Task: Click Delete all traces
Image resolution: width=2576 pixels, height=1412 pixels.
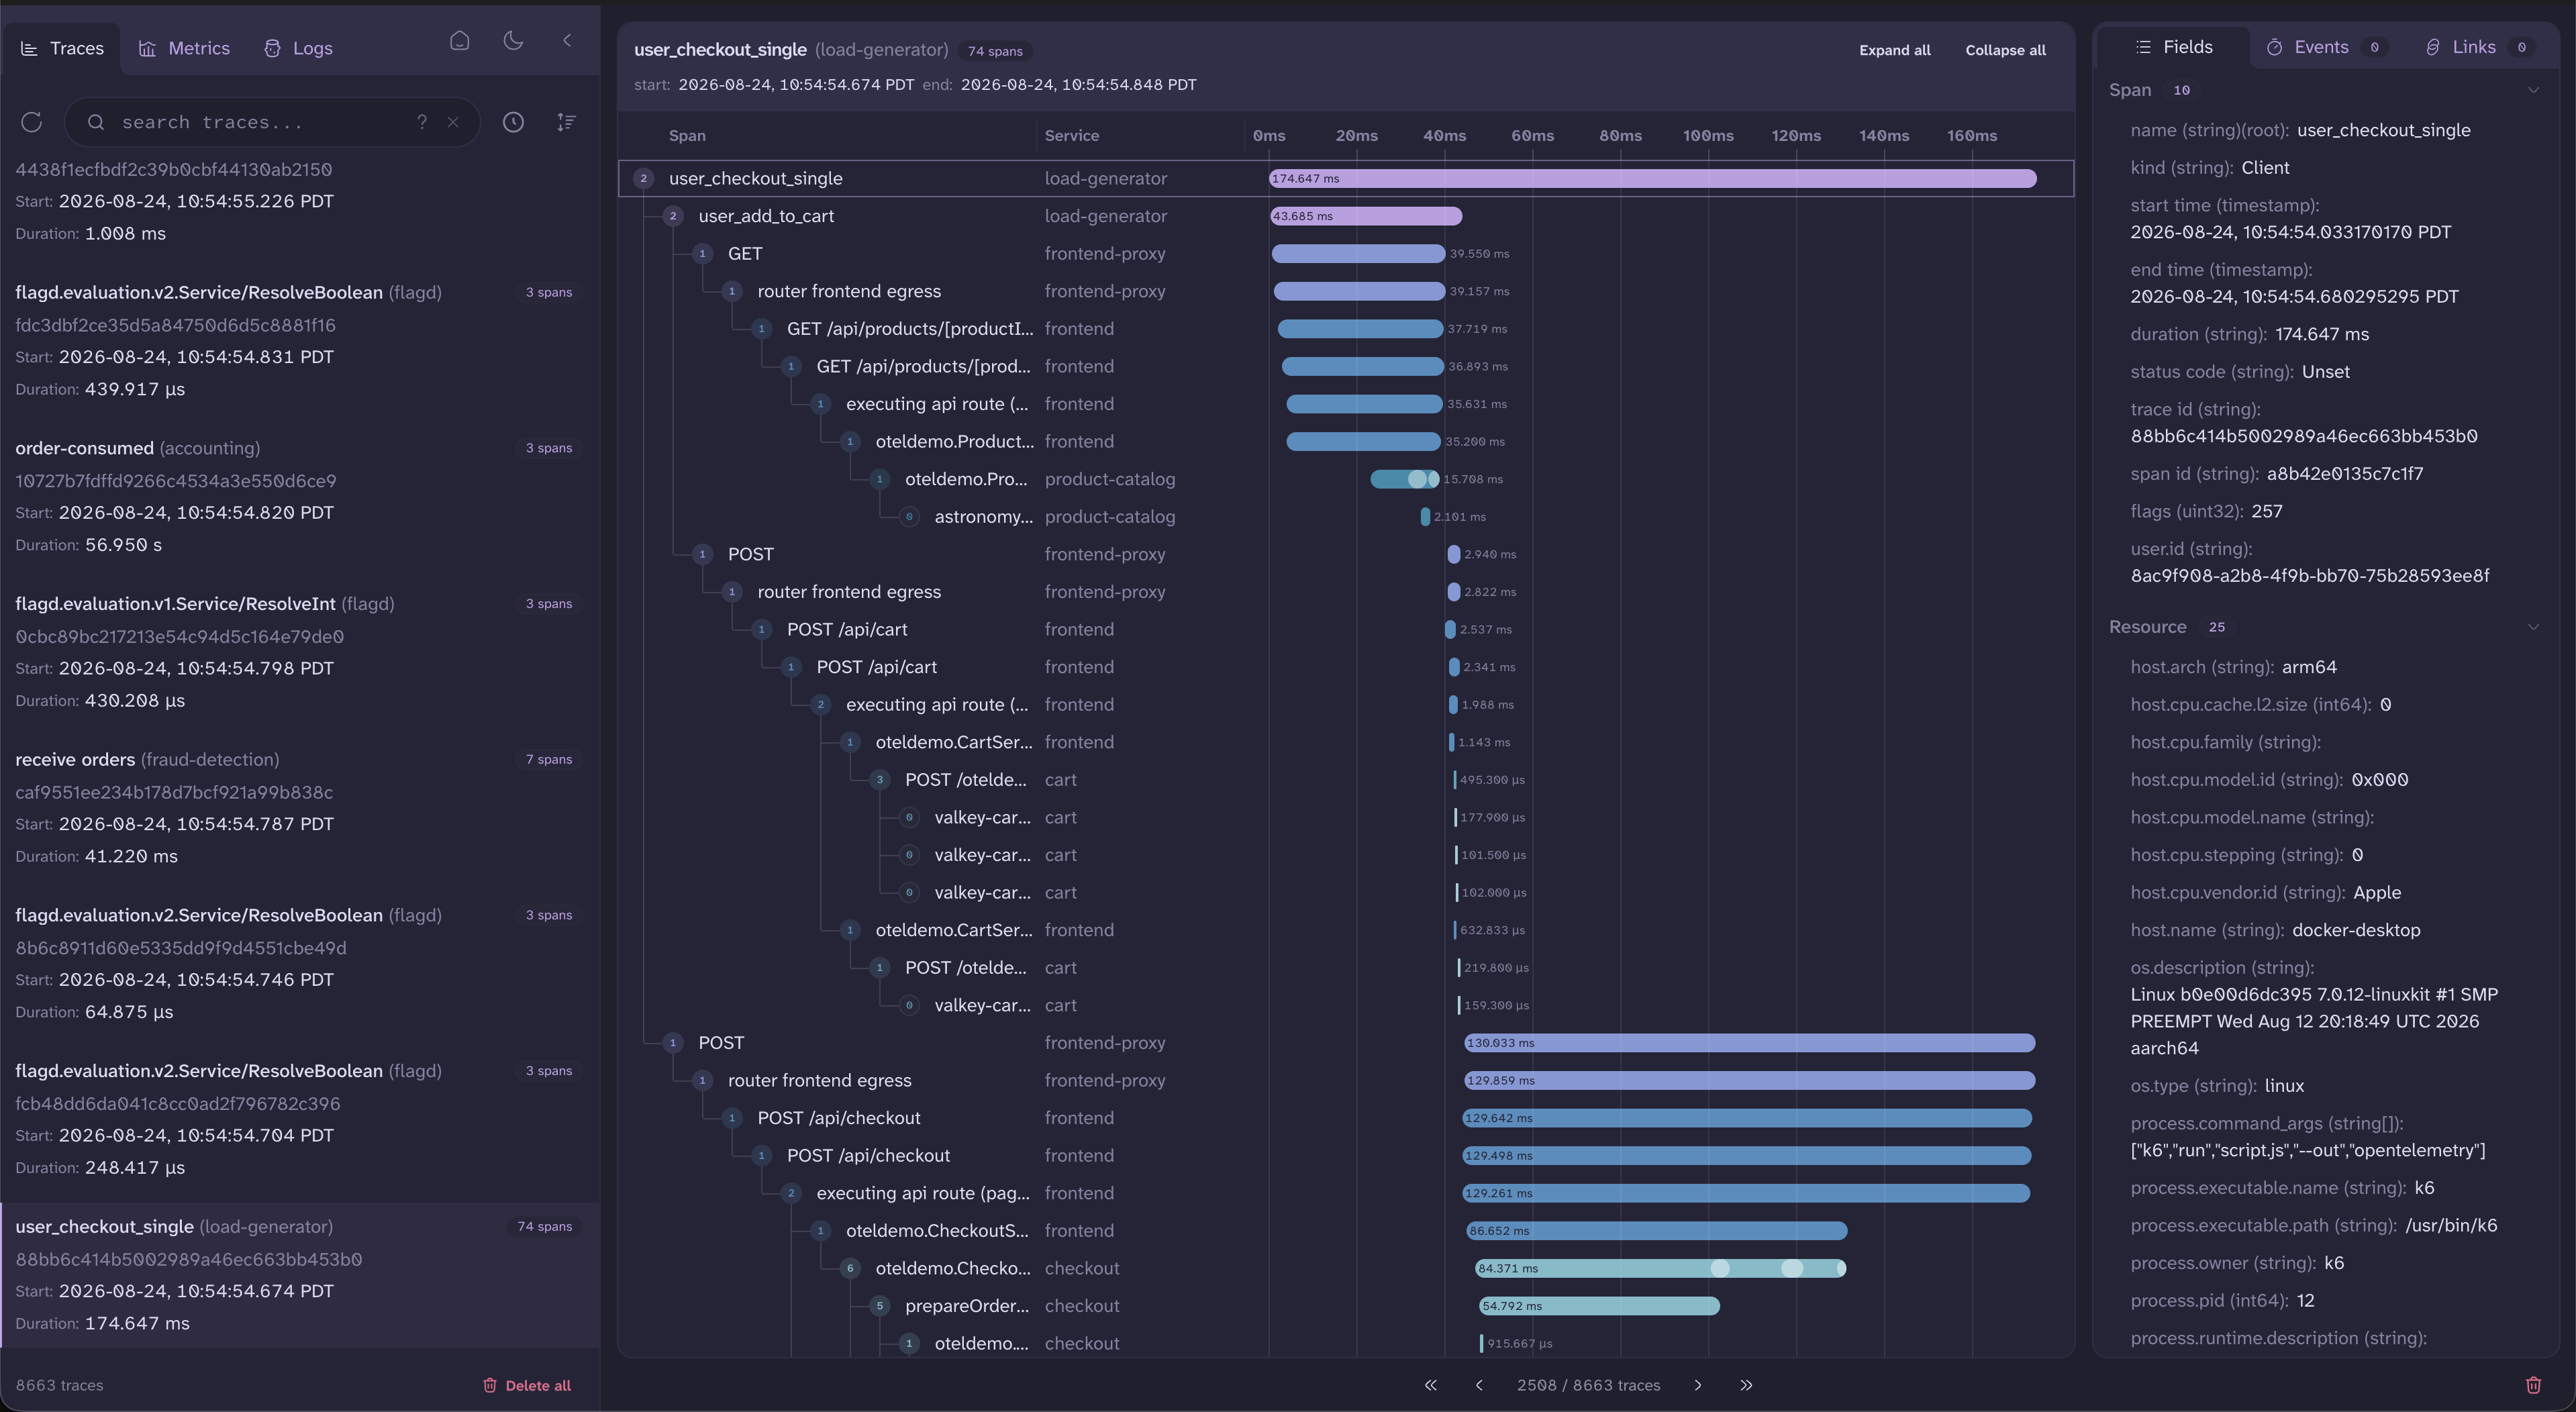Action: [527, 1385]
